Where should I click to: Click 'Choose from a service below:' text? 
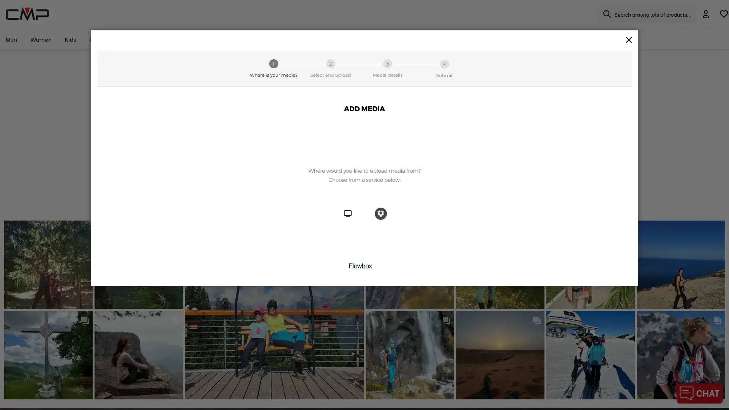[364, 180]
